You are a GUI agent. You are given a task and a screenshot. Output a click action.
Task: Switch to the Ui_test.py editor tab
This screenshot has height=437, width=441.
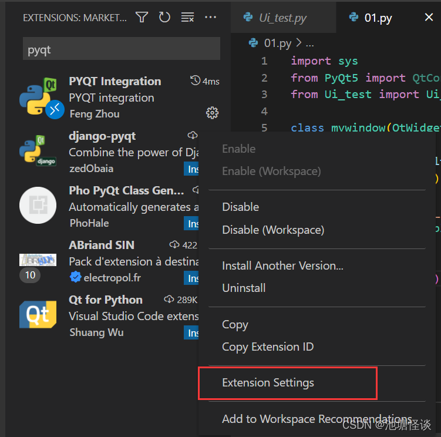coord(283,18)
